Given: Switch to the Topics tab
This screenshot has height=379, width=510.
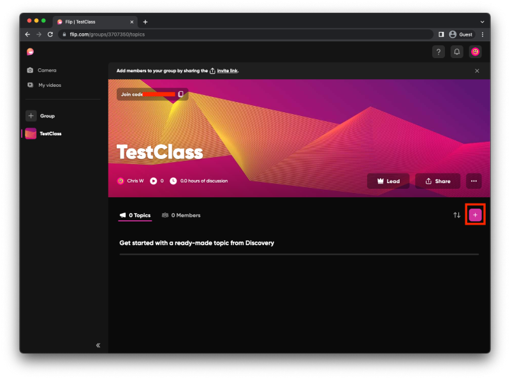Looking at the screenshot, I should [135, 215].
